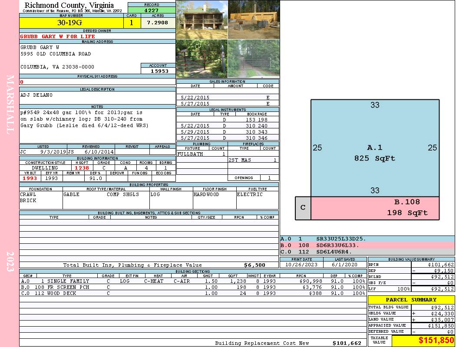
Task: Click the pink B.108 198 SqFt porch area
Action: 374,208
